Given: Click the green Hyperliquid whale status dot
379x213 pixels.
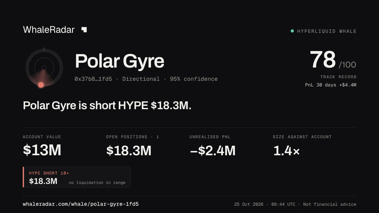Looking at the screenshot, I should (292, 31).
